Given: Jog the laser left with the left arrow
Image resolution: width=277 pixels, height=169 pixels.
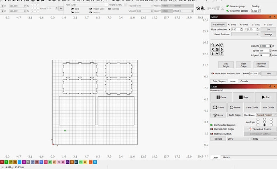Looking at the screenshot, I should 213,49.
